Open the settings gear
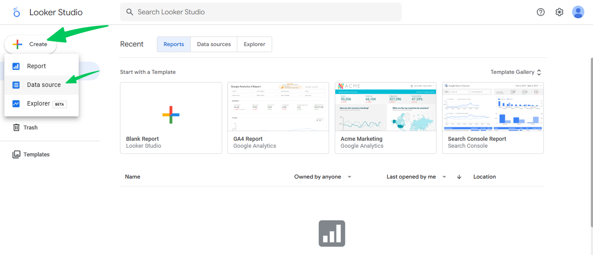The image size is (593, 255). (x=559, y=12)
